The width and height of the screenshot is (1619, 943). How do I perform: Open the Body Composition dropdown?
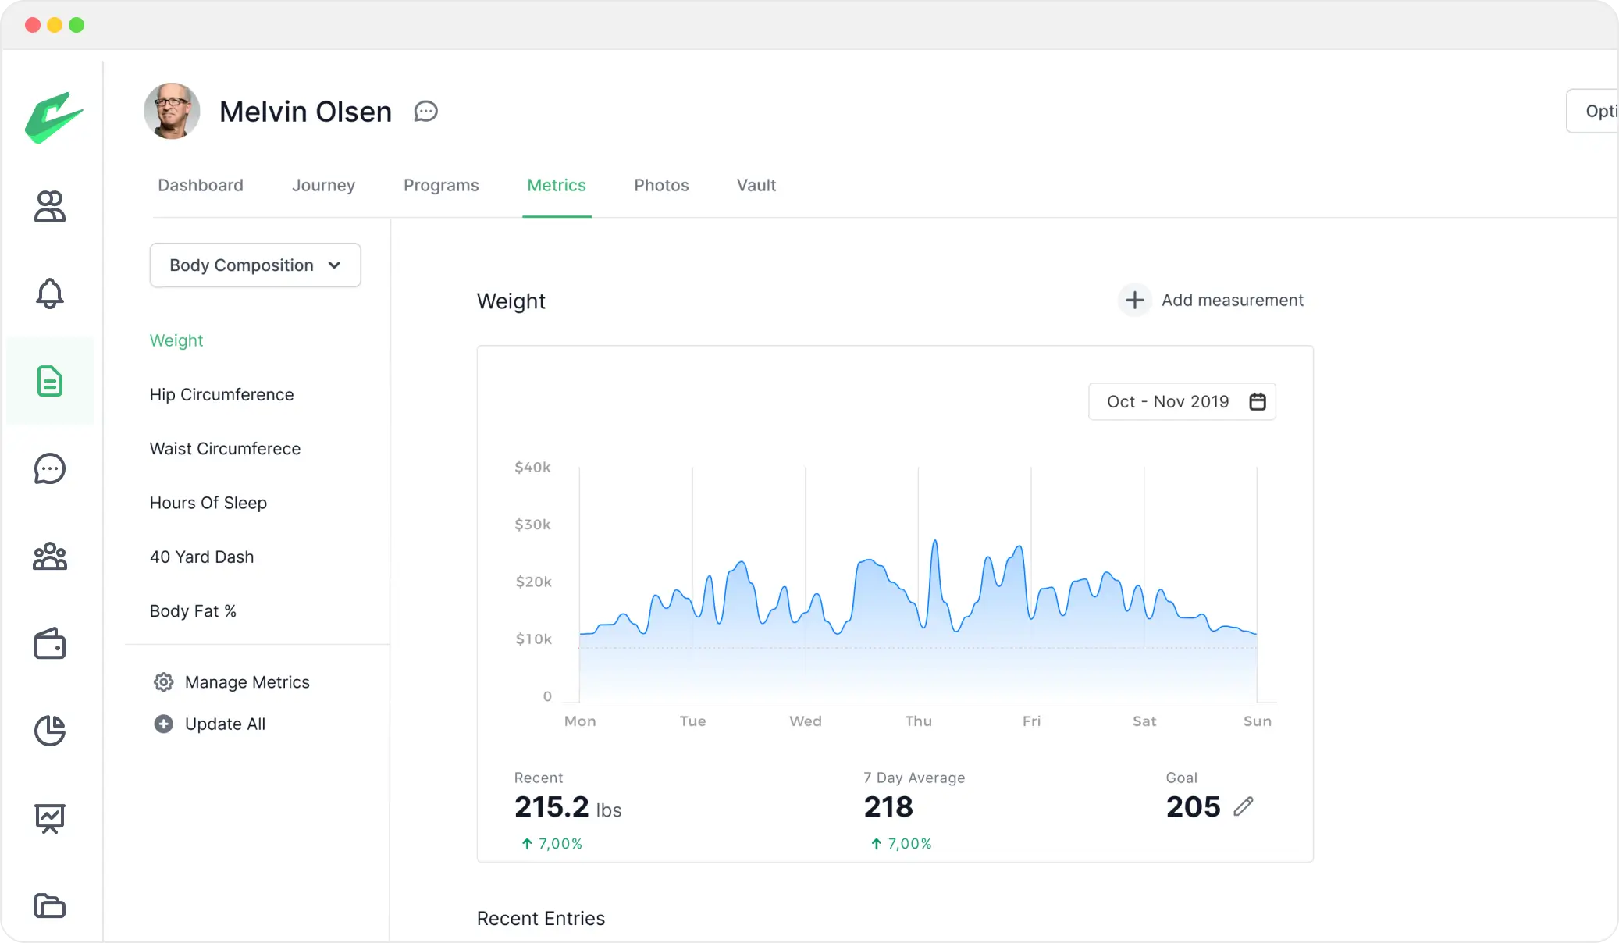tap(254, 265)
